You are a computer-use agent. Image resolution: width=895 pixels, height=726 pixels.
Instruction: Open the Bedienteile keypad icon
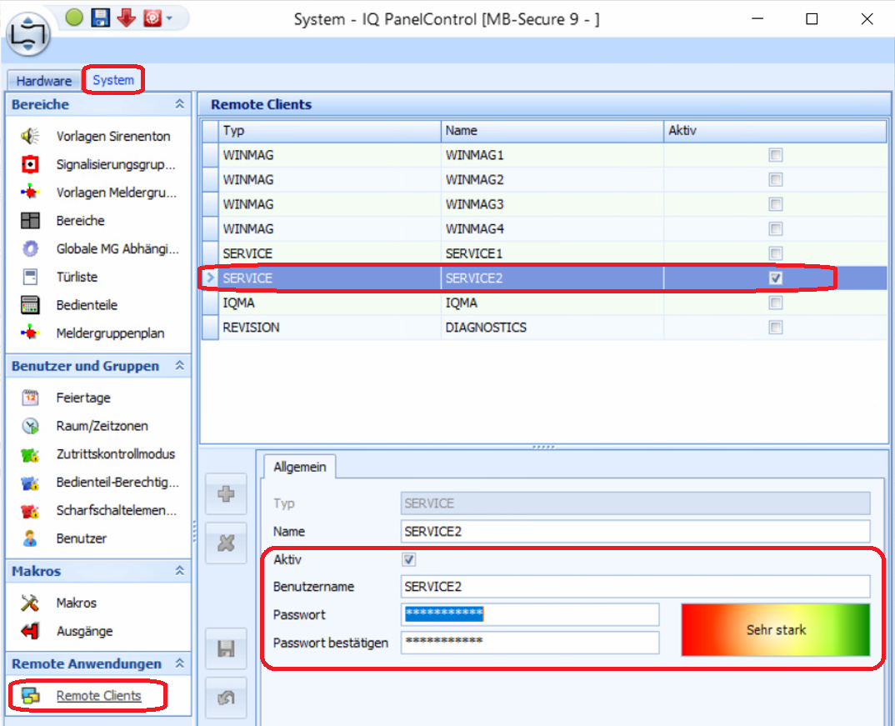pyautogui.click(x=30, y=305)
